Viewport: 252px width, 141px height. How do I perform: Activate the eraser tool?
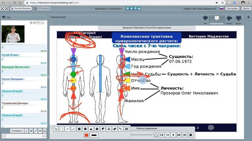point(115,129)
